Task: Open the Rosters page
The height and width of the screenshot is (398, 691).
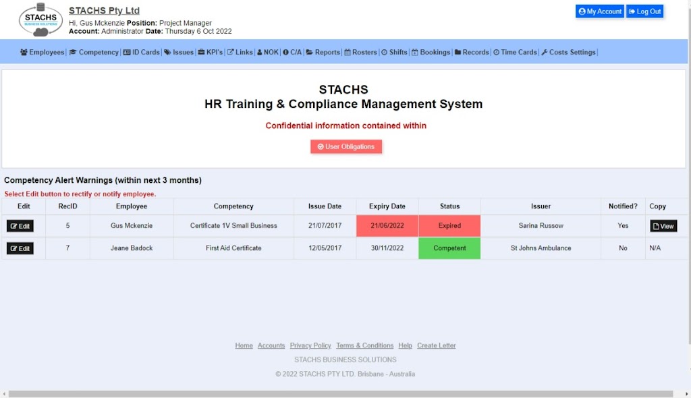Action: coord(360,52)
